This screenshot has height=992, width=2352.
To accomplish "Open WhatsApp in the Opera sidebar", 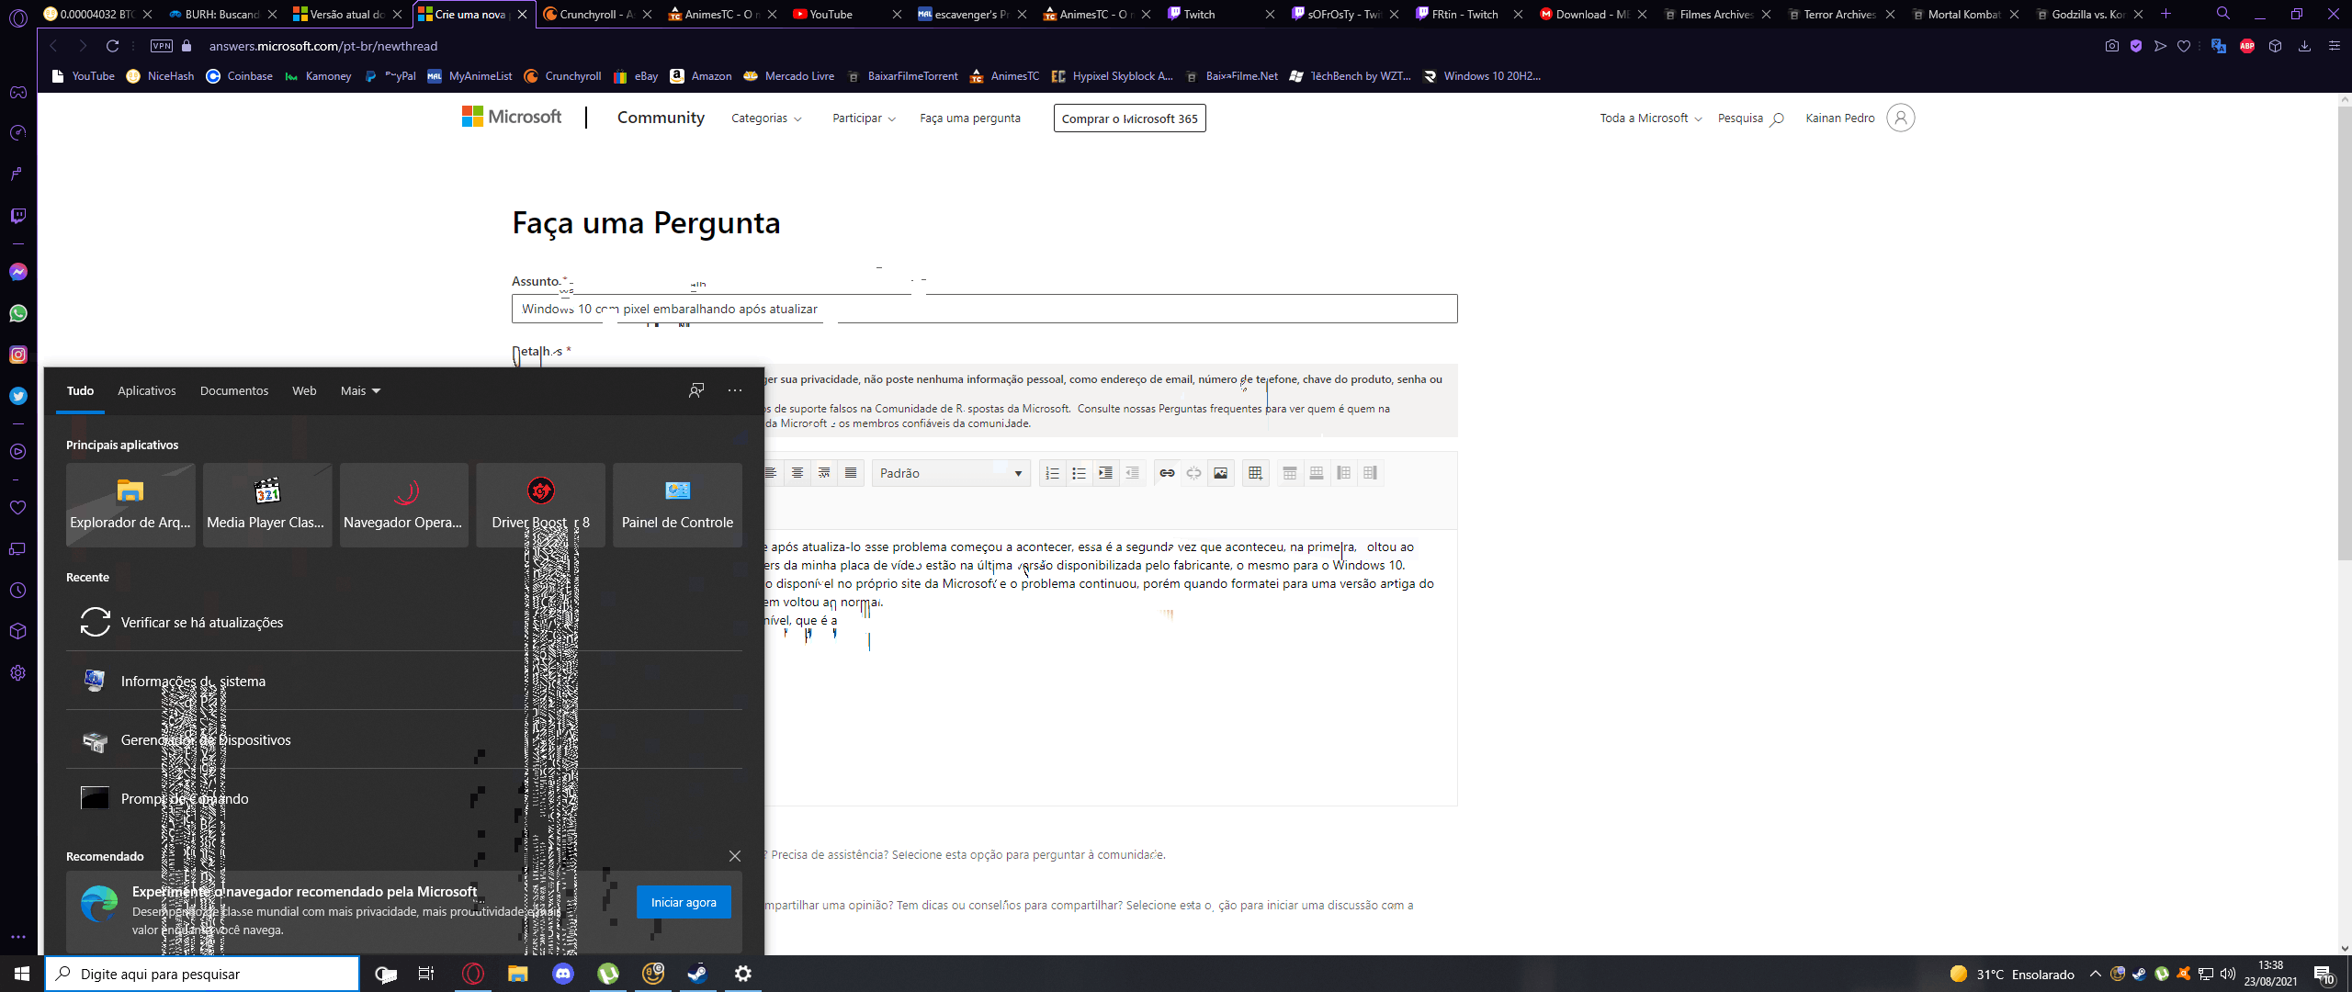I will (x=18, y=313).
